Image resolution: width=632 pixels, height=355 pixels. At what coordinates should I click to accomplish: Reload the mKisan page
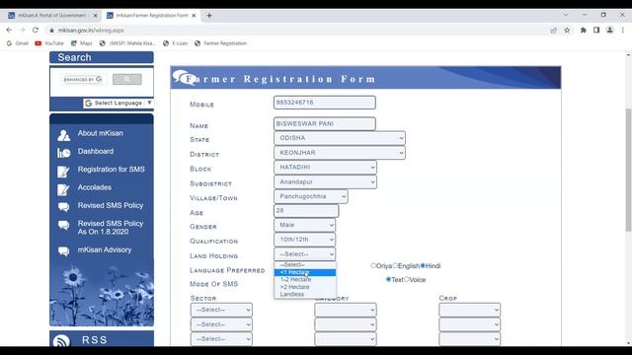tap(36, 31)
